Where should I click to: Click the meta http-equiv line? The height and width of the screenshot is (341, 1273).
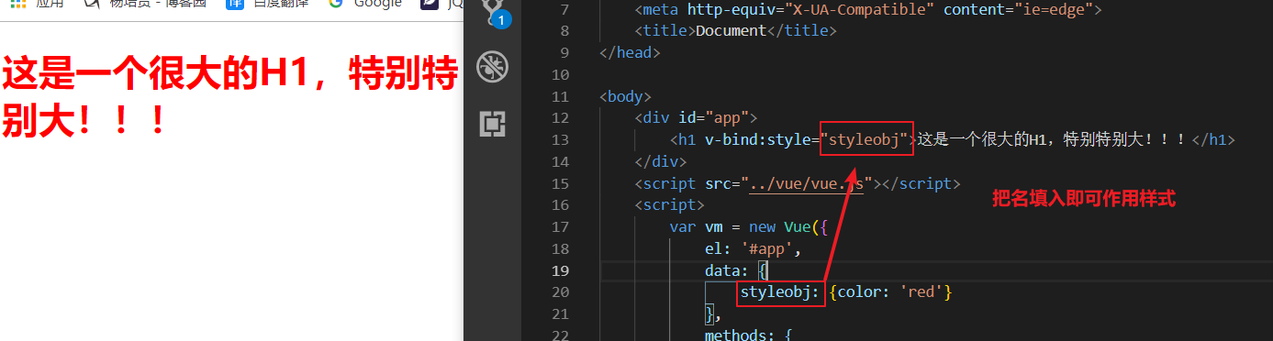point(867,10)
